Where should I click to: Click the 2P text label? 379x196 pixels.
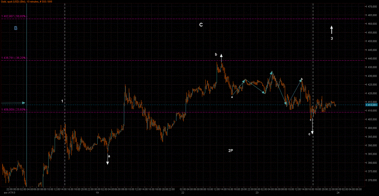point(231,151)
